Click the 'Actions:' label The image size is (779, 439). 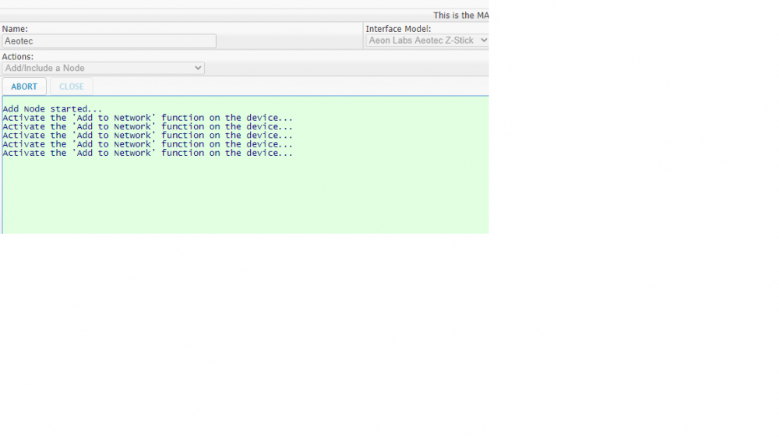tap(17, 57)
